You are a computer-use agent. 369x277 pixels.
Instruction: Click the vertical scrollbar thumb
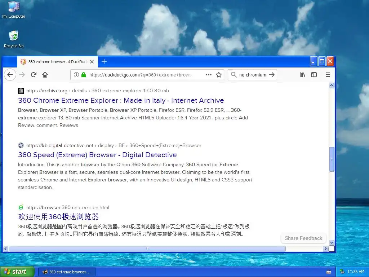coord(332,159)
